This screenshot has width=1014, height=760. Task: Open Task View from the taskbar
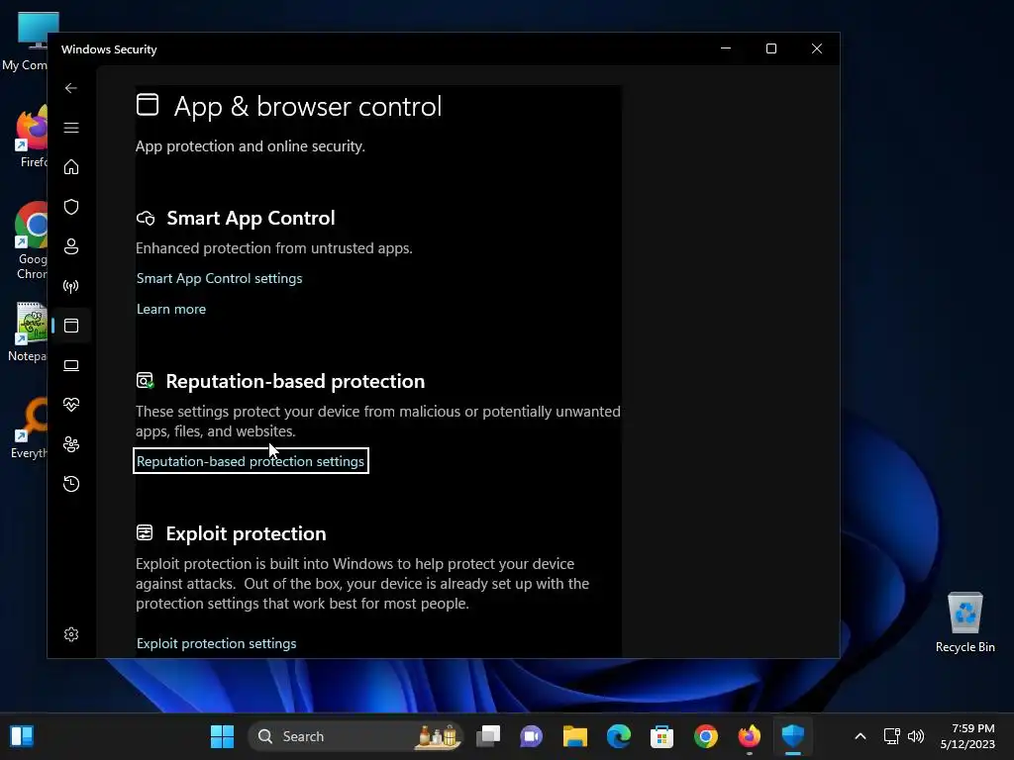click(x=488, y=736)
